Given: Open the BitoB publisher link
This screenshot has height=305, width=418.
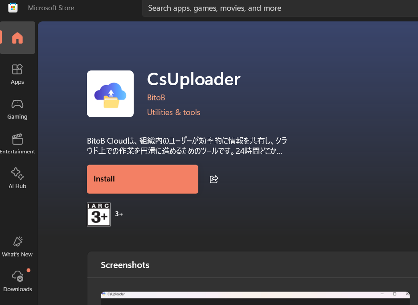Looking at the screenshot, I should coord(156,98).
